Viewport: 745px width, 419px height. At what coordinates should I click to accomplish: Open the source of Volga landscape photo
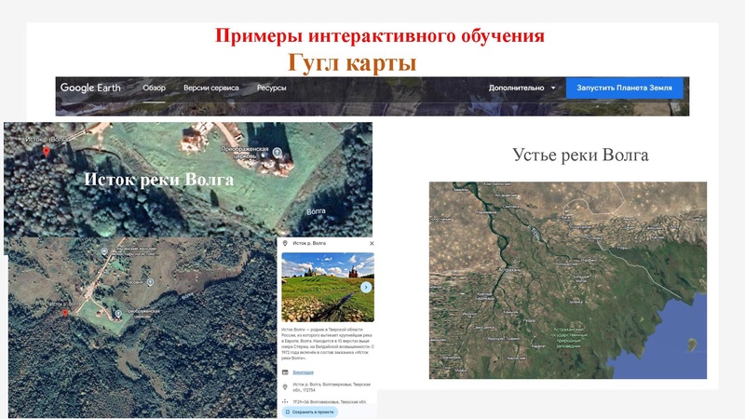[328, 287]
